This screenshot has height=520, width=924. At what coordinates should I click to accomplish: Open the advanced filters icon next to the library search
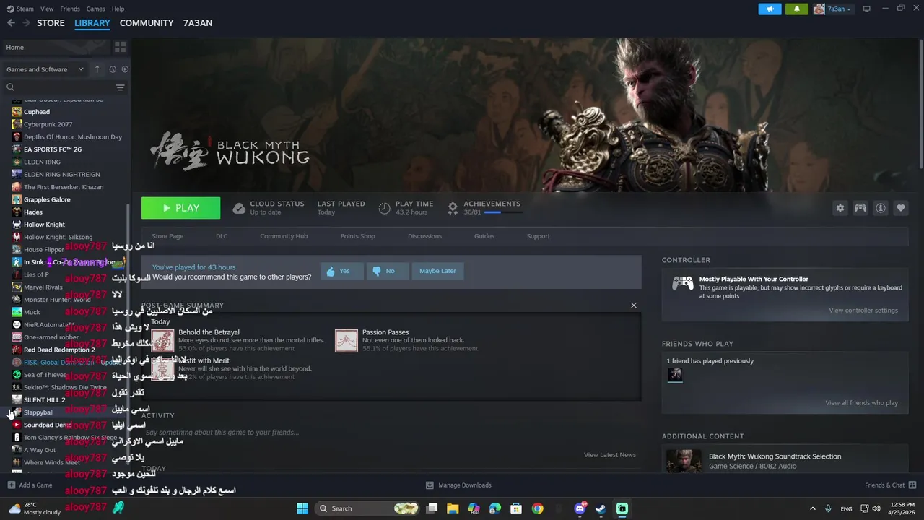(x=120, y=87)
